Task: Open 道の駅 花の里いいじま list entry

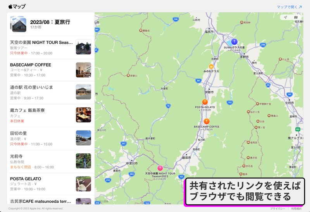Action: 51,93
